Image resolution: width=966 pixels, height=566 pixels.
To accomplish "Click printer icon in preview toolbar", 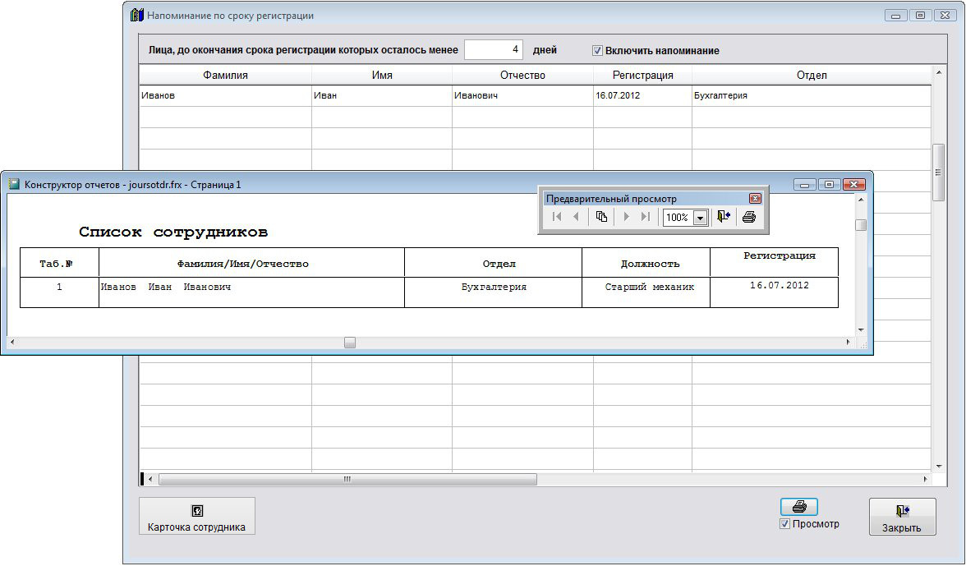I will tap(748, 217).
